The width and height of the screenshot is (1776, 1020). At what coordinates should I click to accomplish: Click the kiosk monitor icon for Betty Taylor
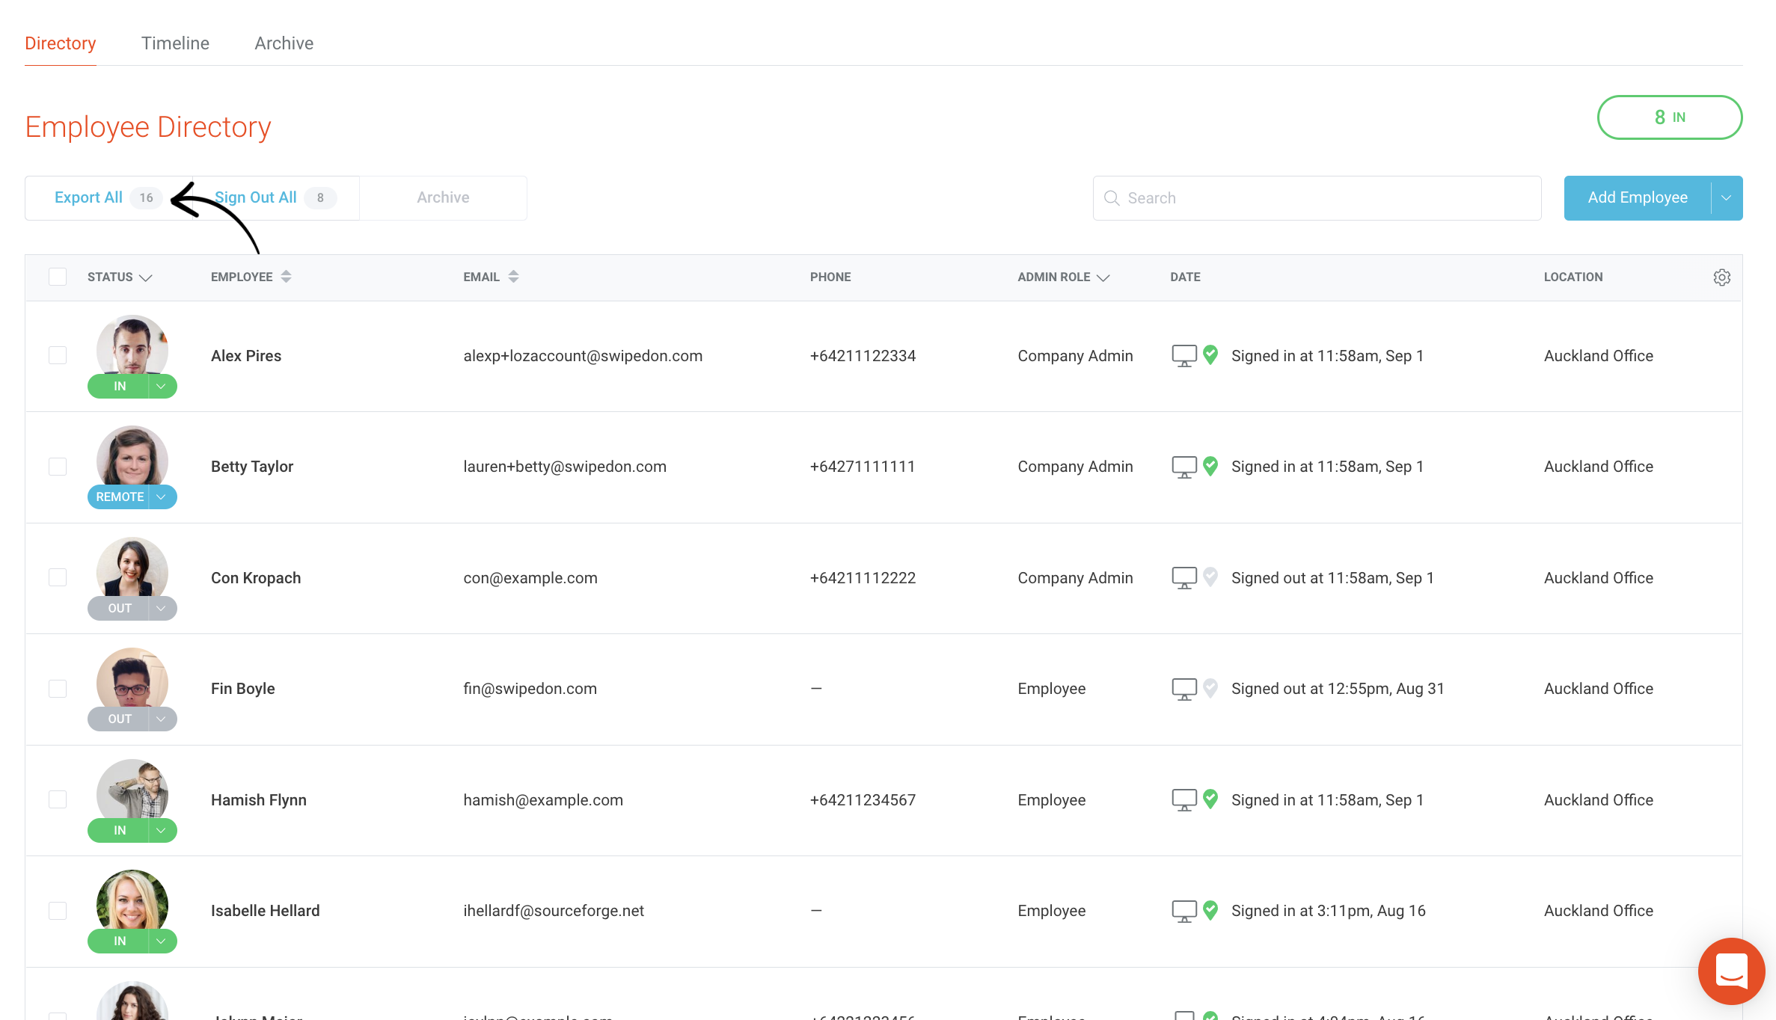tap(1184, 467)
